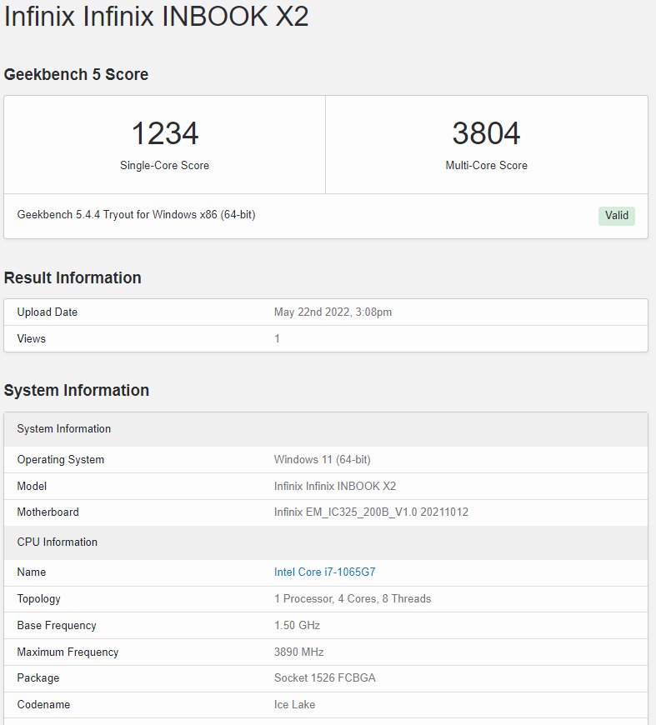Select the Geekbench 5.4.4 Tryout version text
Image resolution: width=656 pixels, height=725 pixels.
(136, 214)
